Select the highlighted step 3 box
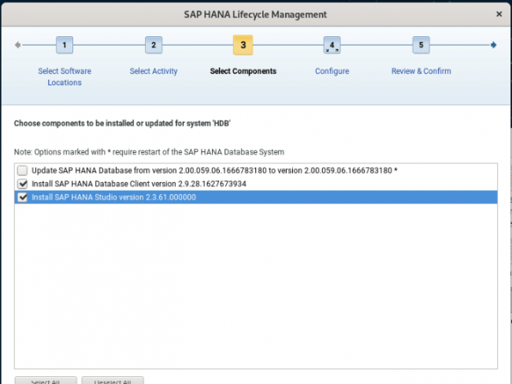The image size is (512, 384). point(243,45)
